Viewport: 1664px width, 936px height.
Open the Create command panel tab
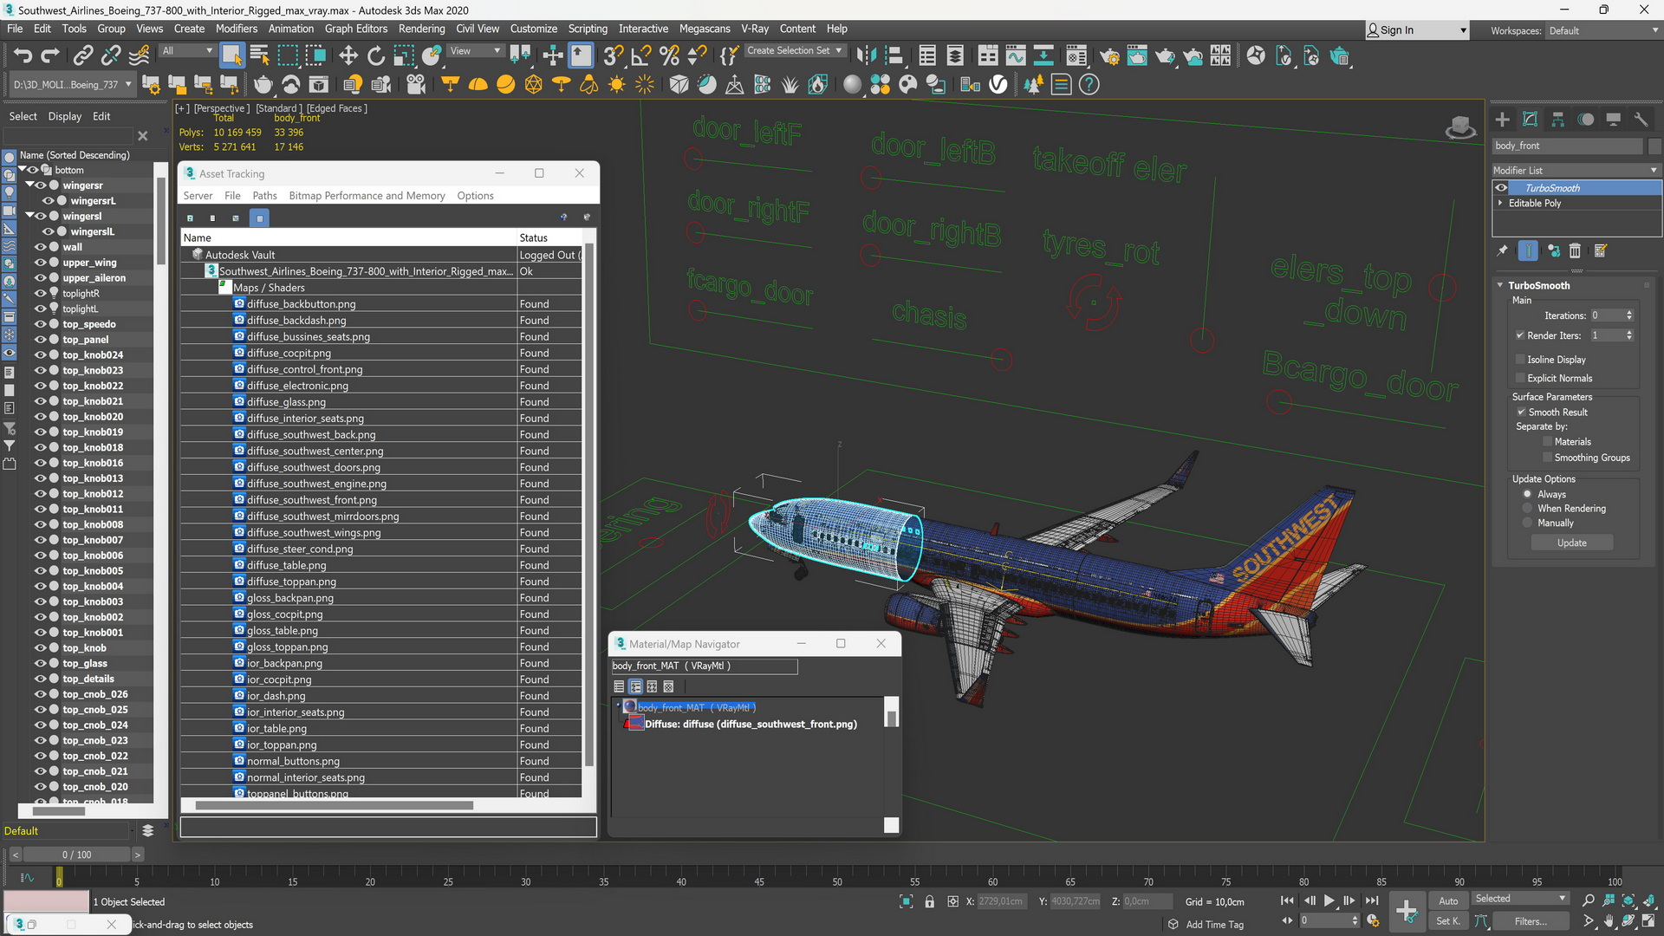click(1503, 119)
